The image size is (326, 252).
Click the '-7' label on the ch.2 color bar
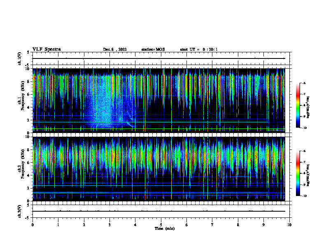[x=304, y=162]
